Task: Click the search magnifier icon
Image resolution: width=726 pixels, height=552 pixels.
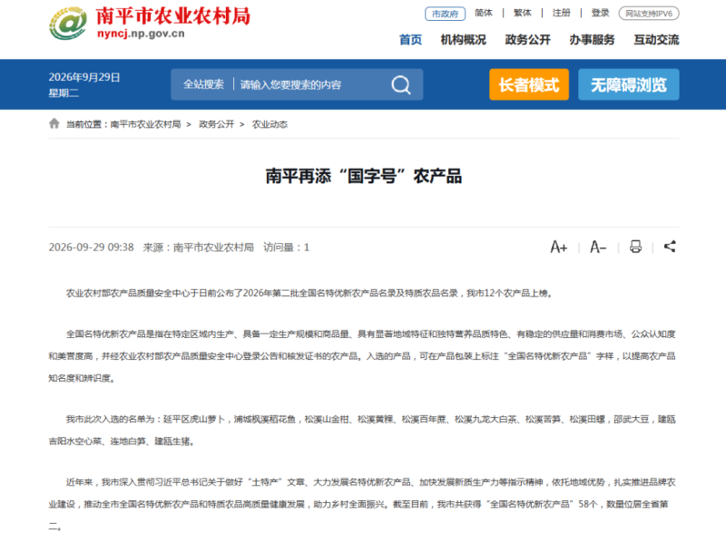Action: (x=401, y=84)
